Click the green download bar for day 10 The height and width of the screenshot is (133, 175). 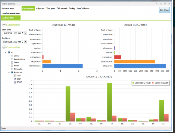110,102
